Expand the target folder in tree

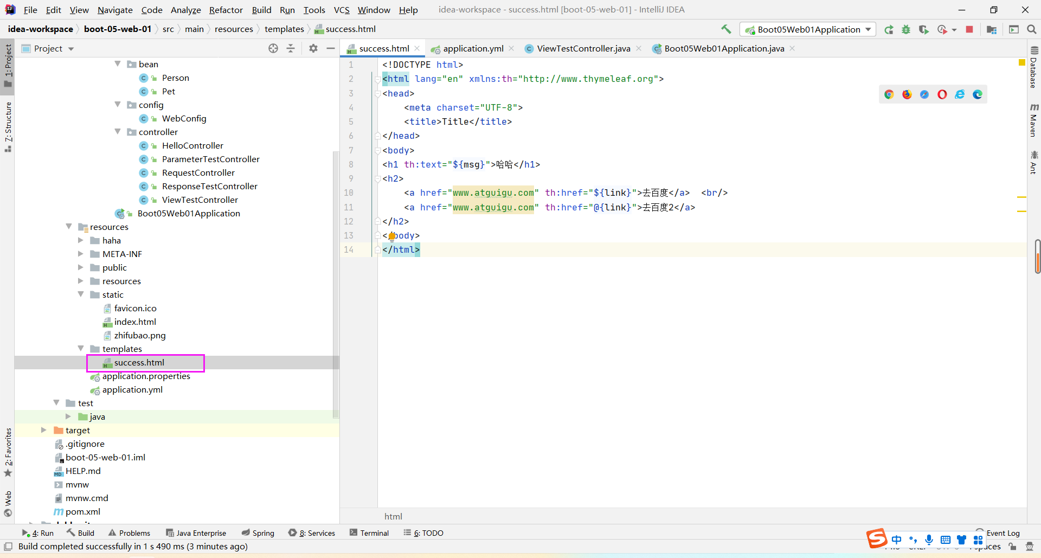[44, 430]
